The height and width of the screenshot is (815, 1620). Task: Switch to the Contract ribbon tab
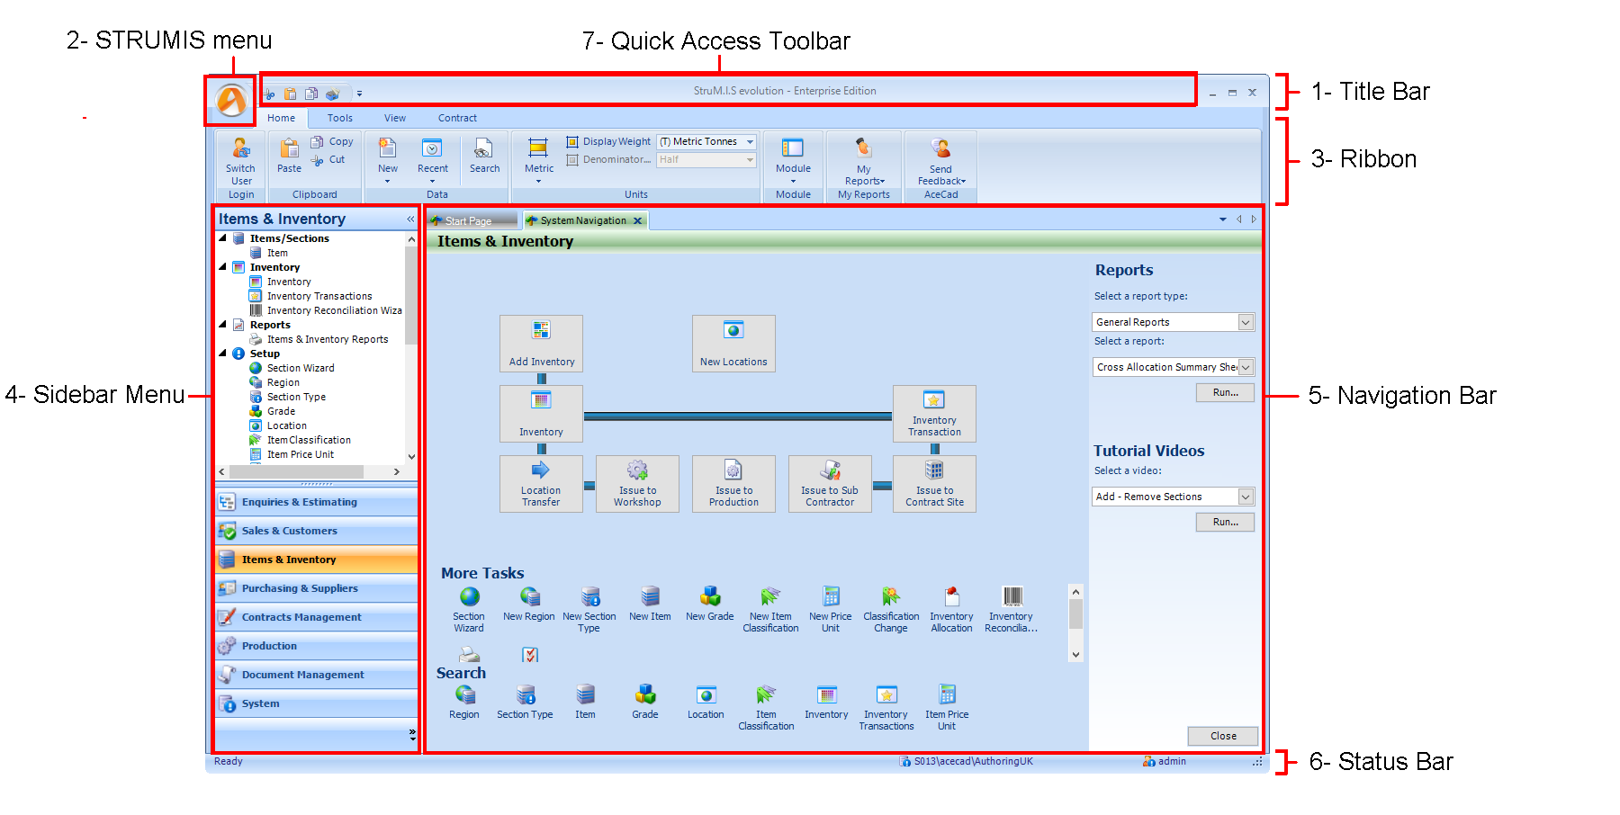point(457,118)
